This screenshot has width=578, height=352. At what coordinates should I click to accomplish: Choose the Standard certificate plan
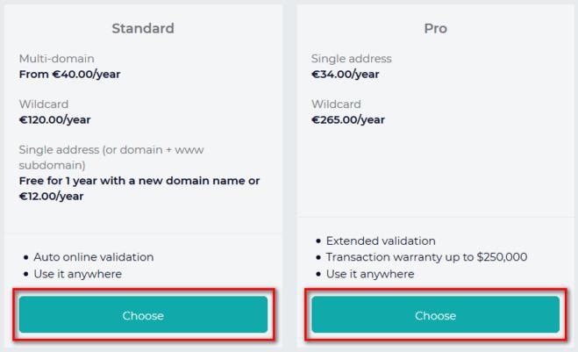coord(143,315)
